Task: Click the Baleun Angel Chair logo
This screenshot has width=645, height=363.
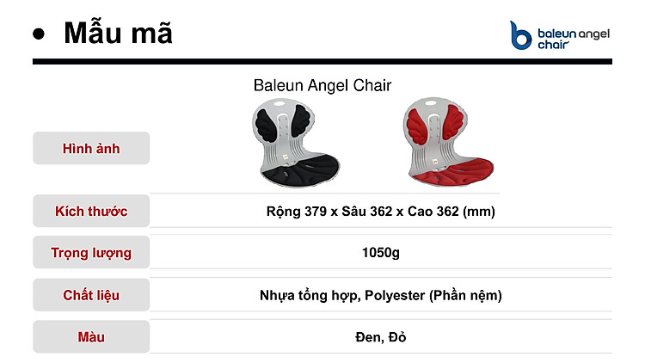Action: point(560,35)
